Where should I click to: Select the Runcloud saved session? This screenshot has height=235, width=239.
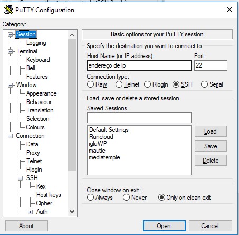click(x=101, y=137)
